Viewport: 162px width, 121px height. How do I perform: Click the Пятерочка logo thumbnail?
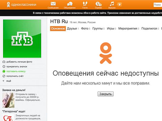[x=8, y=118]
